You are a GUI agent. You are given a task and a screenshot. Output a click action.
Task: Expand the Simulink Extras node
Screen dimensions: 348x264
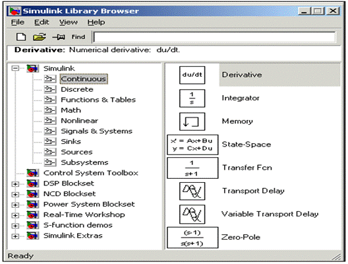[x=15, y=236]
